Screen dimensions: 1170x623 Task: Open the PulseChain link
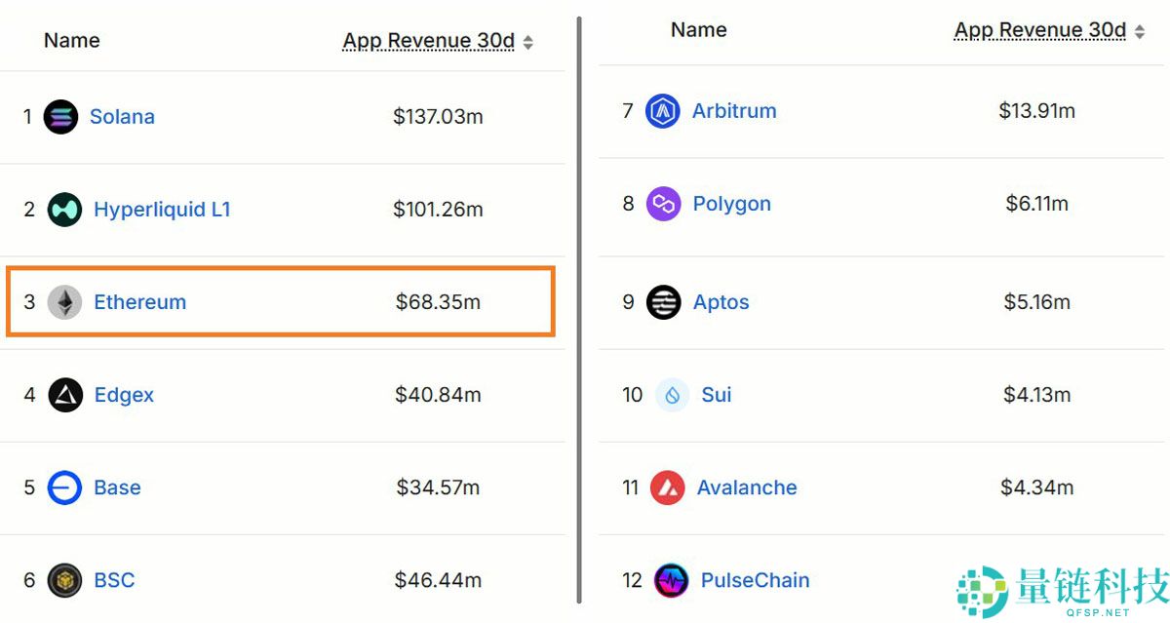[755, 580]
